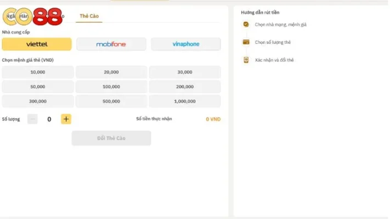This screenshot has width=390, height=219.
Task: Select Viettel as the provider
Action: [x=37, y=44]
